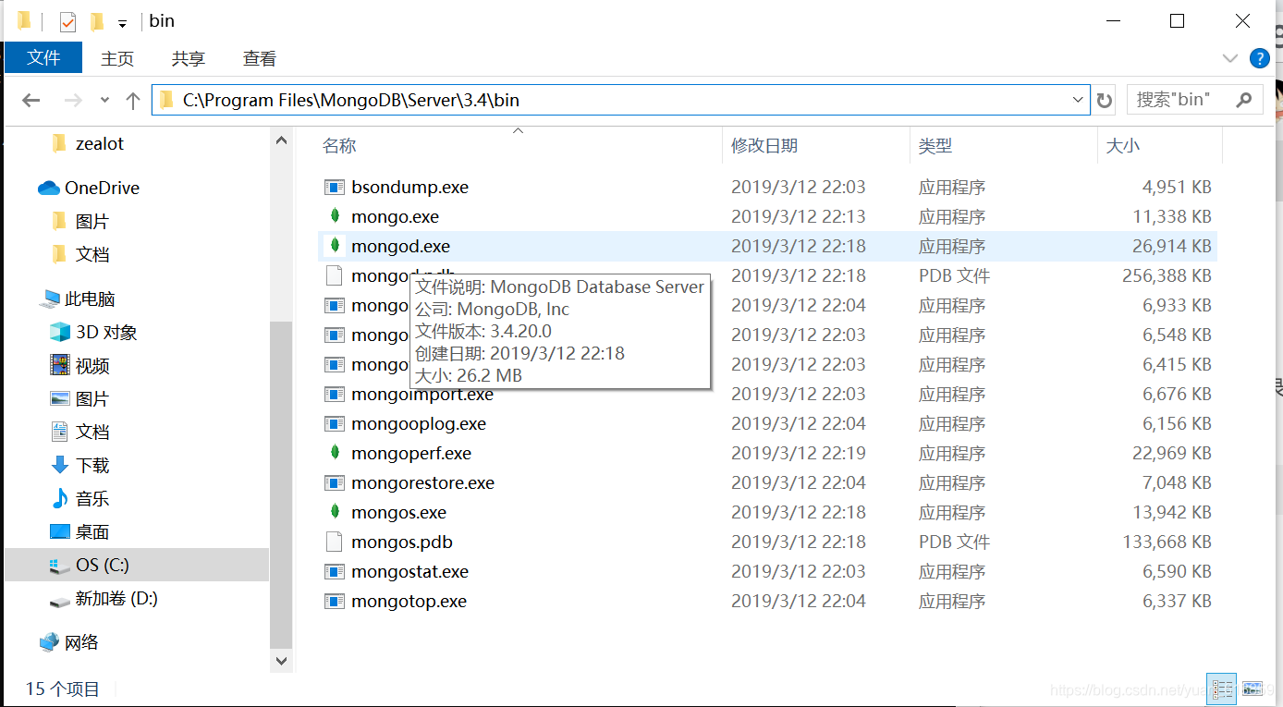1283x707 pixels.
Task: Click the mongooplog.exe file icon
Action: point(335,423)
